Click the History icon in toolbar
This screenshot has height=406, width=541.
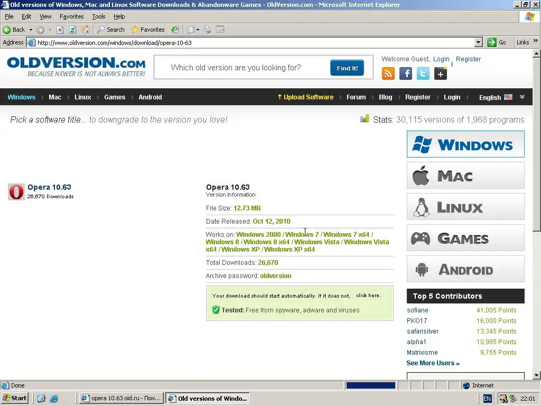[175, 30]
